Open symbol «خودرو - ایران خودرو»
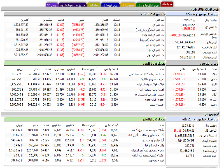Image resolution: width=224 pixels, height=168 pixels. pos(155,100)
